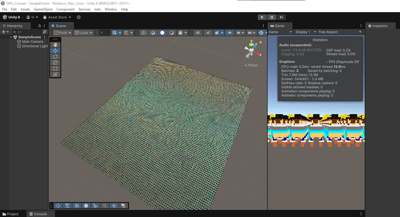Click the grid snap value field
Image resolution: width=400 pixels, height=217 pixels.
(105, 33)
